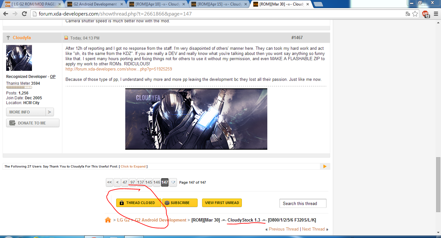
Task: Jump to first page with << button
Action: (x=109, y=182)
